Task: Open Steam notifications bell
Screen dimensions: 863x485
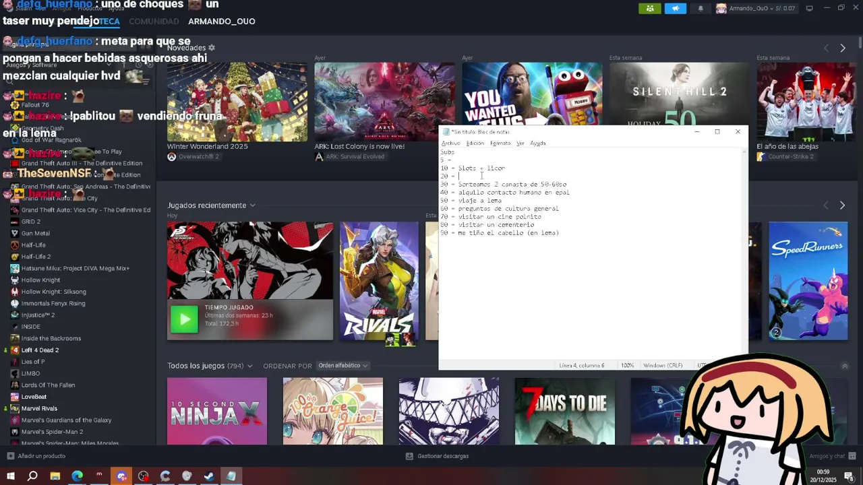Action: coord(701,8)
